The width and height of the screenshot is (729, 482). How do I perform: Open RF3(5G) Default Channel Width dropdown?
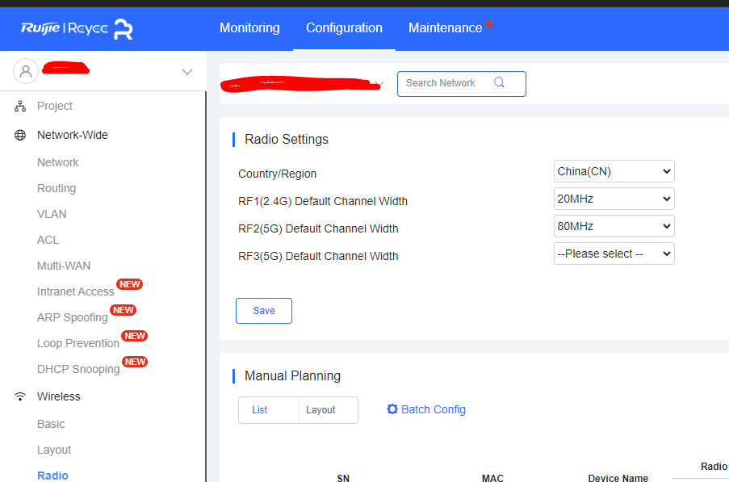[x=614, y=254]
